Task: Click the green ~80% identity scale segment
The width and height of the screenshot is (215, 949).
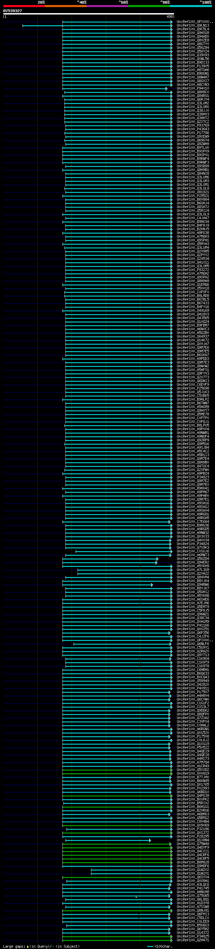Action: (149, 6)
